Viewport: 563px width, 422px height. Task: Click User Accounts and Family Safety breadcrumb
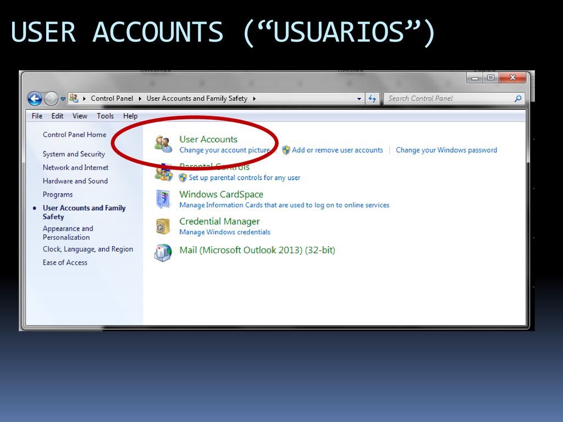[197, 98]
